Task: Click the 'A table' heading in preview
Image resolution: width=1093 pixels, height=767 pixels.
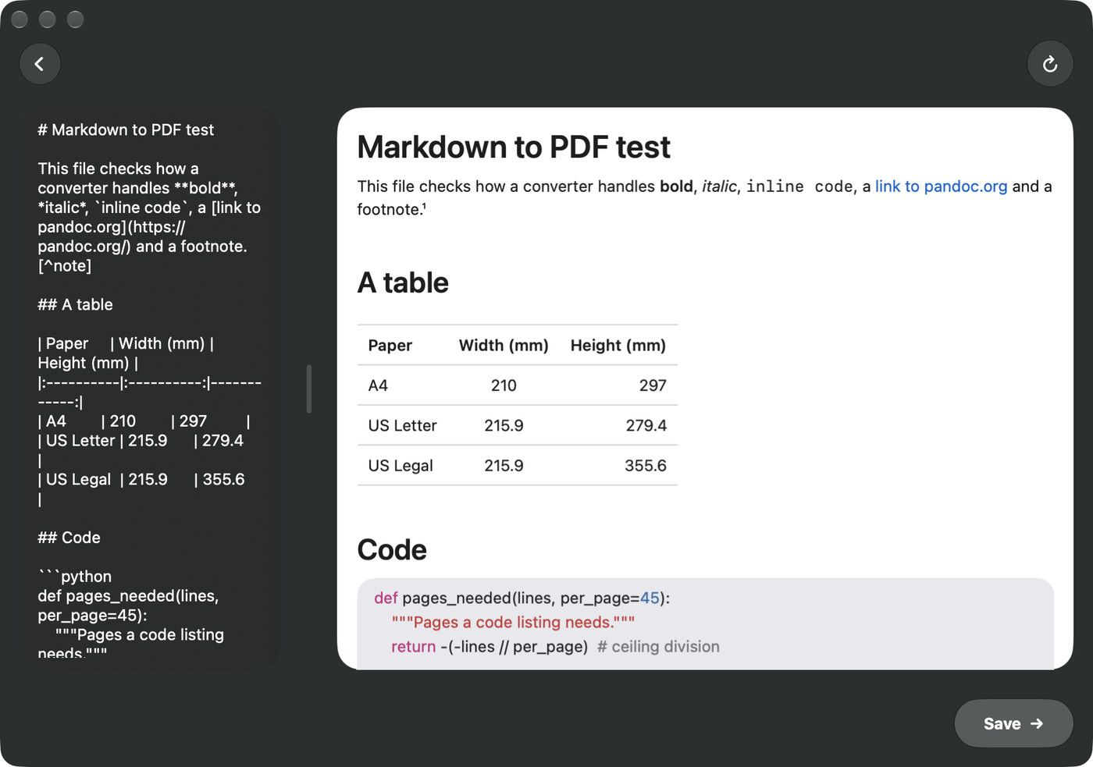Action: pyautogui.click(x=403, y=282)
